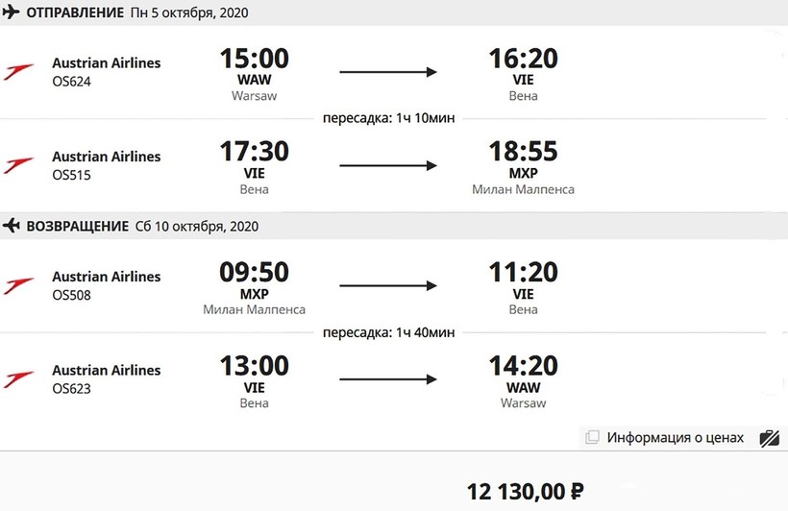
Task: Click Austrian Airlines logo for flight OS508
Action: click(19, 285)
